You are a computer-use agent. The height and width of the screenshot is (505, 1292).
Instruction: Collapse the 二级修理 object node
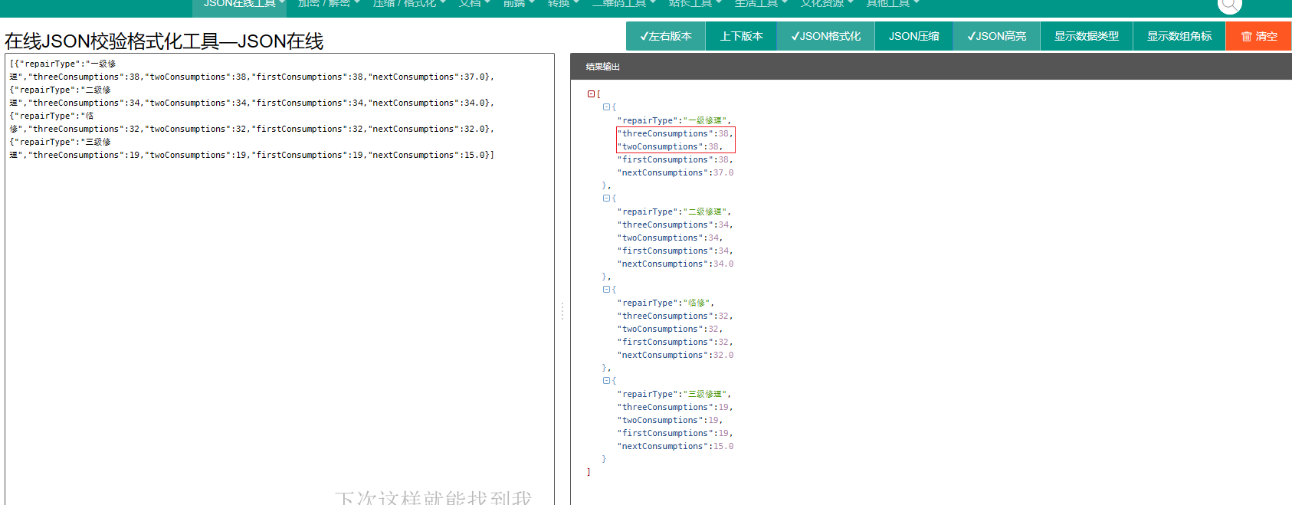(606, 198)
